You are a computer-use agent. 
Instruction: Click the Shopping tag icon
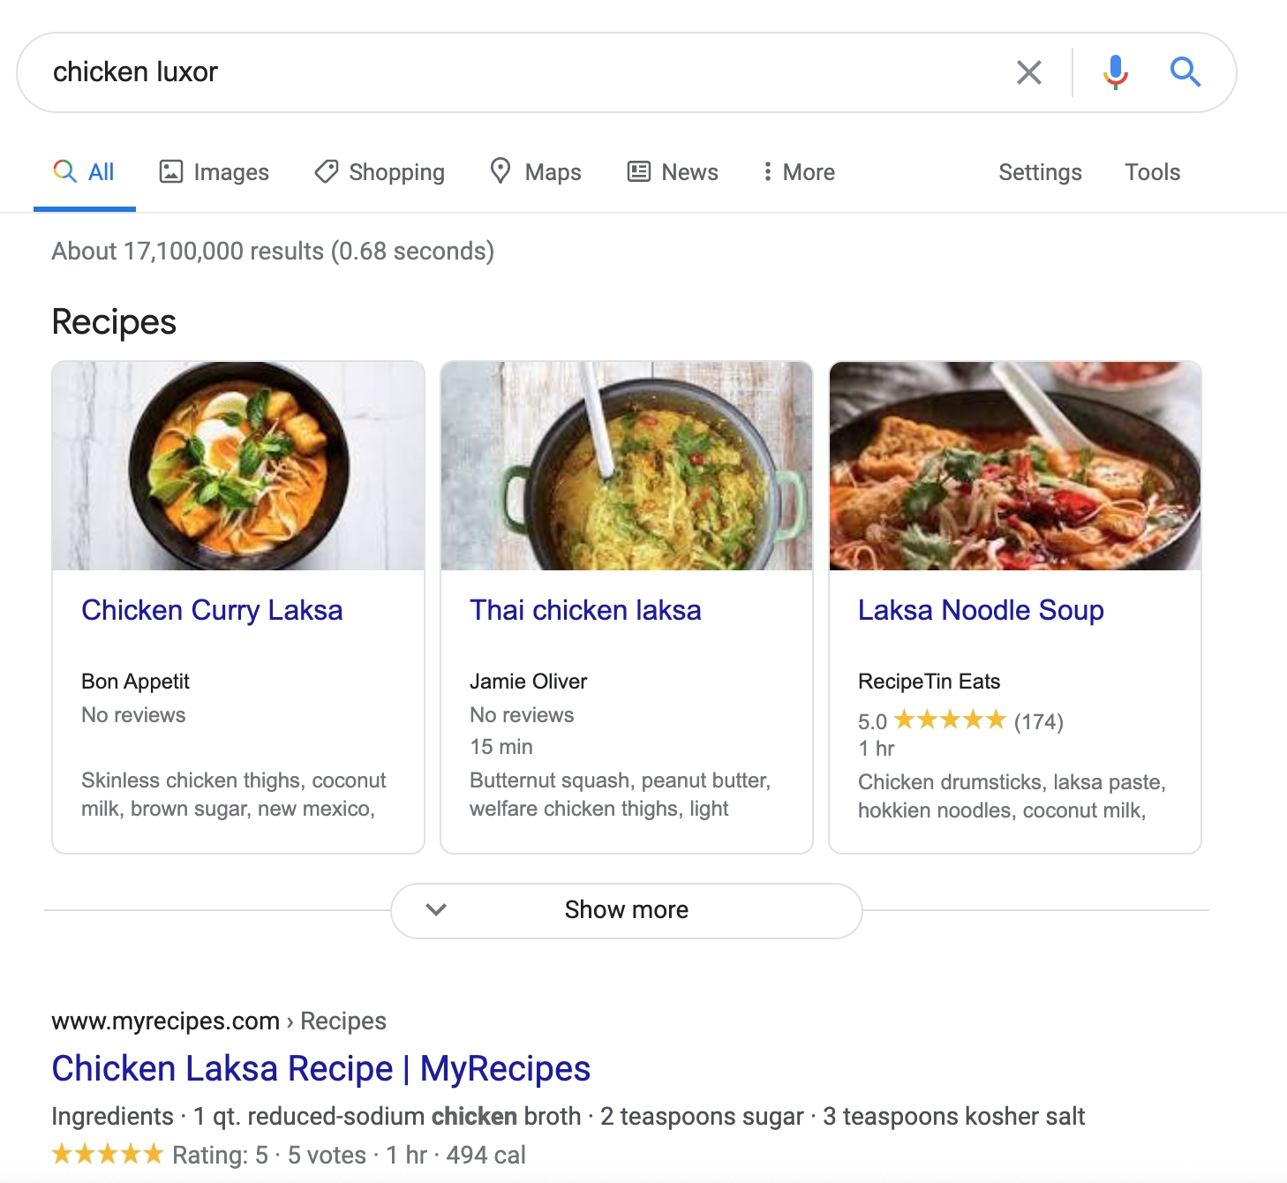tap(327, 171)
